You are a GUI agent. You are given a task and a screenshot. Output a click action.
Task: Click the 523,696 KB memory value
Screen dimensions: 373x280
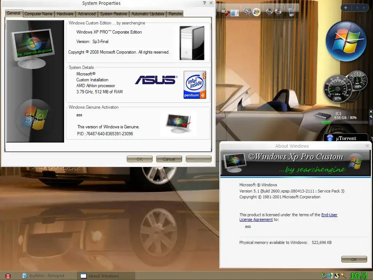coord(322,242)
